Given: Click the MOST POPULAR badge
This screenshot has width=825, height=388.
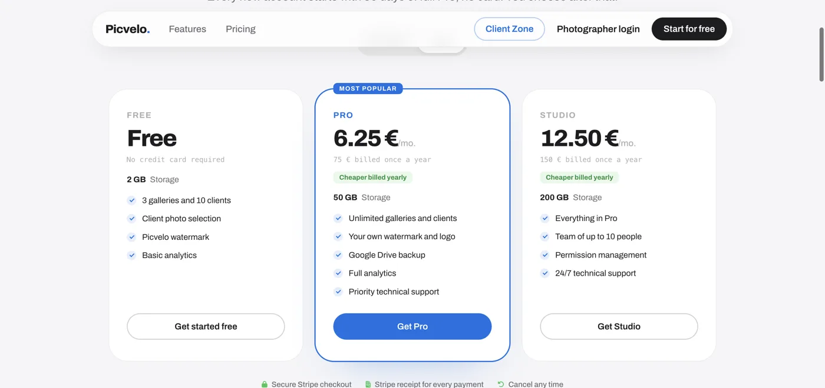Looking at the screenshot, I should click(x=368, y=89).
